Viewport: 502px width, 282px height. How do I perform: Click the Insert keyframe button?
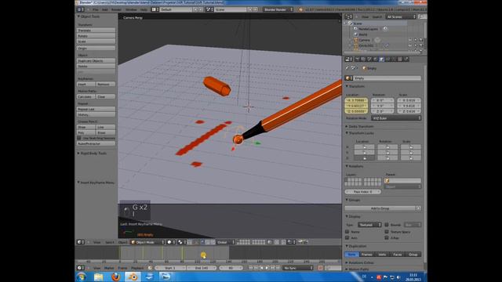86,84
